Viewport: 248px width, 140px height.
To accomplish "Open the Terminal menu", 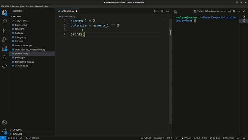I will 39,7.
